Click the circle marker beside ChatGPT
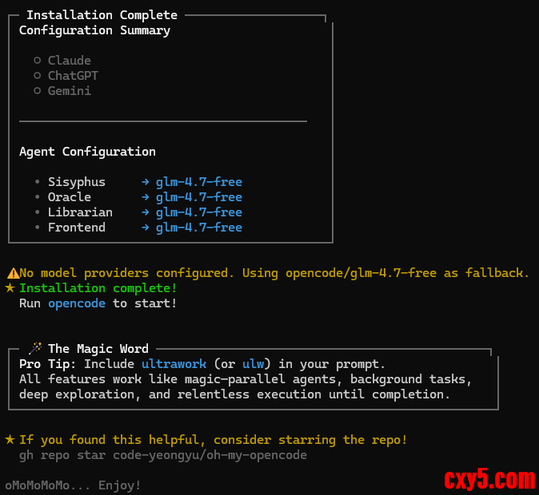 [37, 76]
